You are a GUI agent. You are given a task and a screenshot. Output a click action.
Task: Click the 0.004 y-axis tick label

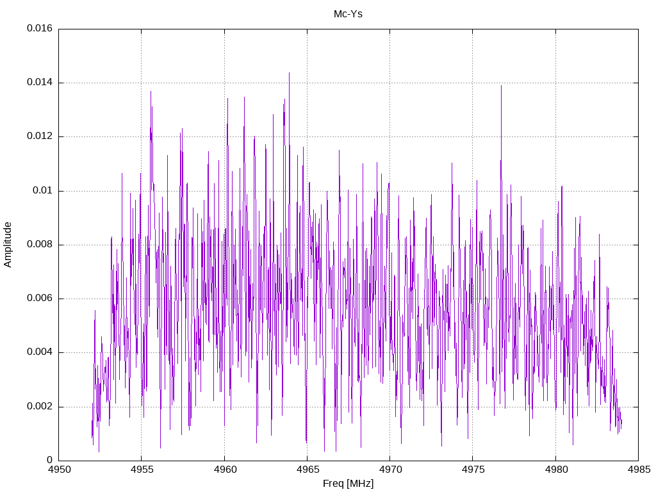(x=40, y=352)
